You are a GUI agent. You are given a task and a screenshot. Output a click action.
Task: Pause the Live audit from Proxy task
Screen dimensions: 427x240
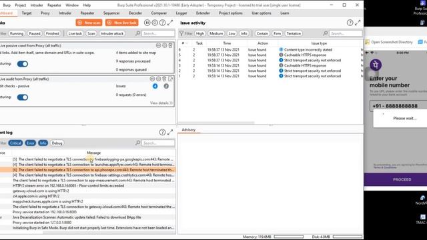click(152, 79)
